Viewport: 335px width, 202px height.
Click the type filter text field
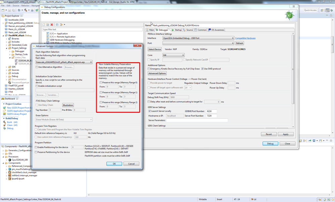pos(93,29)
